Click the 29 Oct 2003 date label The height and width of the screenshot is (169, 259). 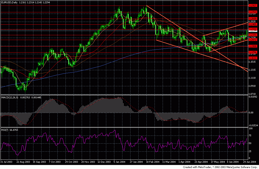(x=72, y=162)
